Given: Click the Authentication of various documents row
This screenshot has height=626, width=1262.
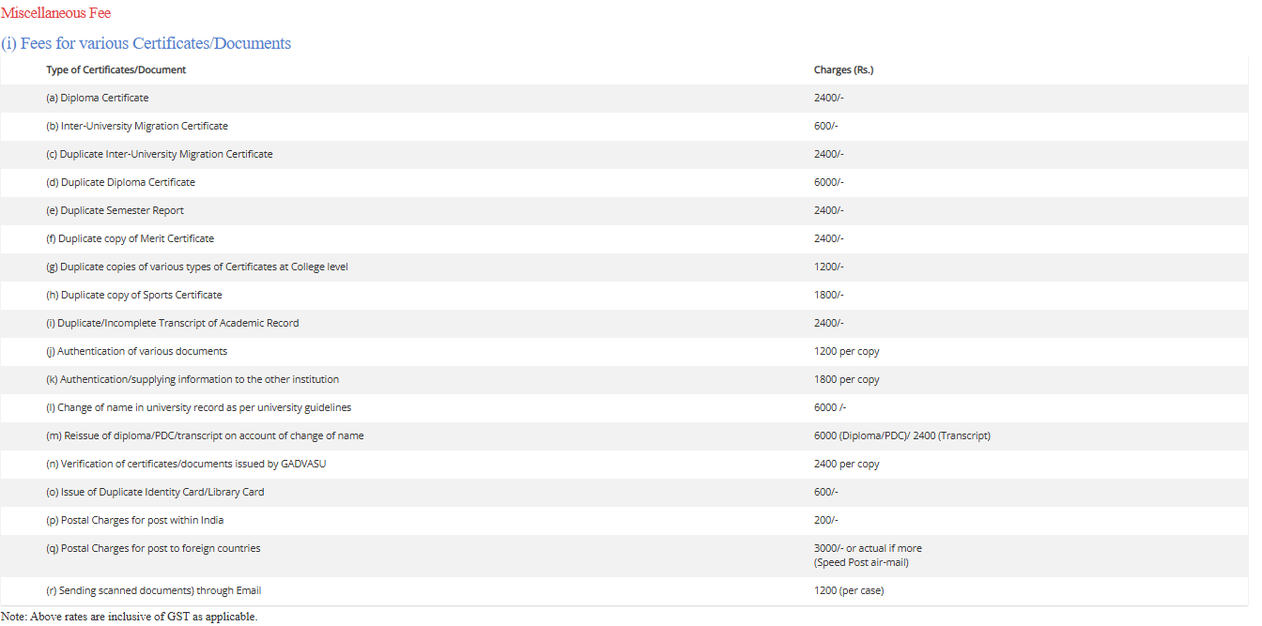Looking at the screenshot, I should click(136, 352).
